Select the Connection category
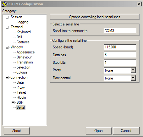 point(19,77)
